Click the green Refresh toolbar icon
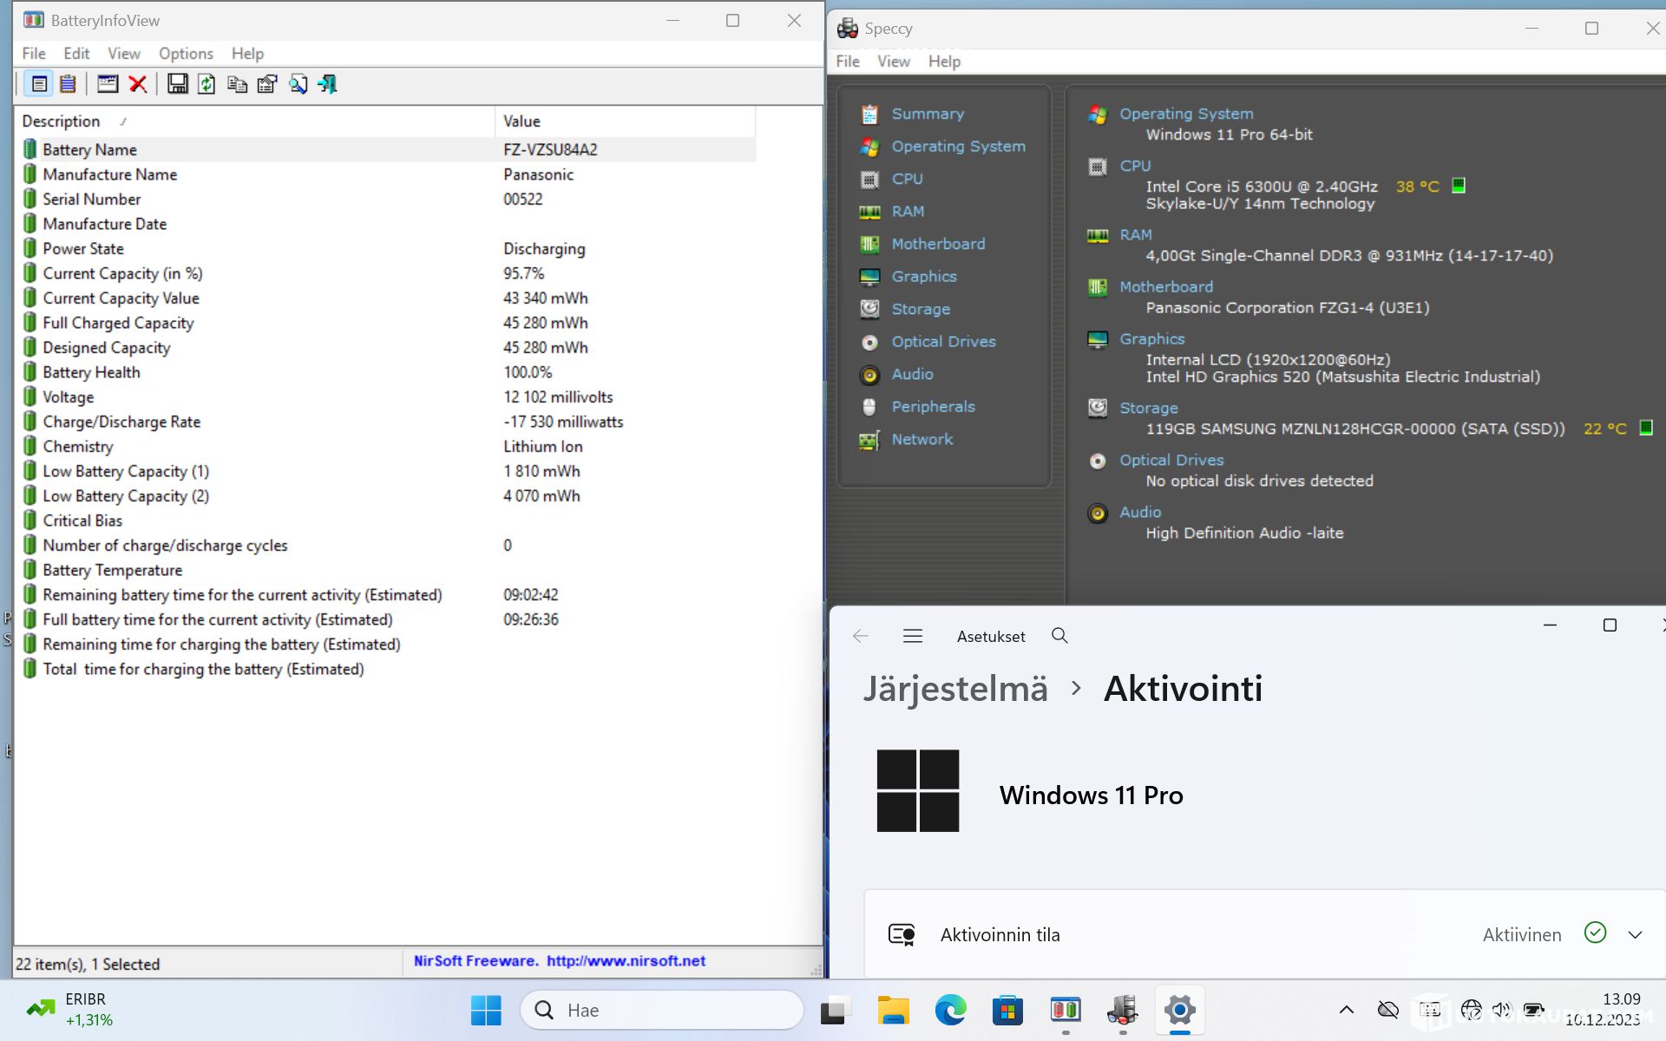The height and width of the screenshot is (1041, 1666). tap(207, 84)
